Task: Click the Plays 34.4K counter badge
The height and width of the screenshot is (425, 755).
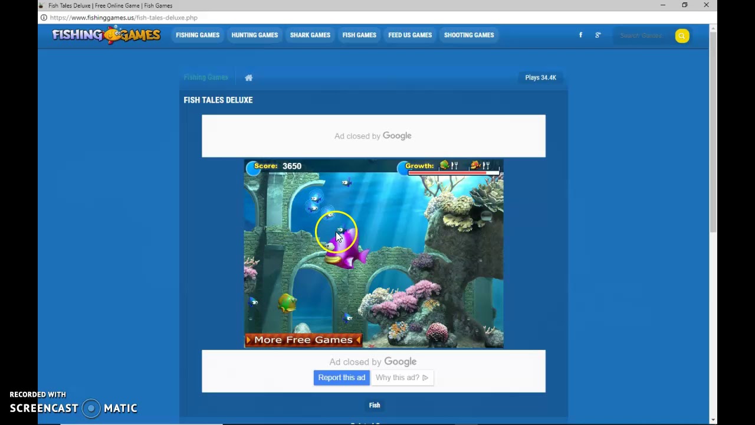Action: point(541,77)
